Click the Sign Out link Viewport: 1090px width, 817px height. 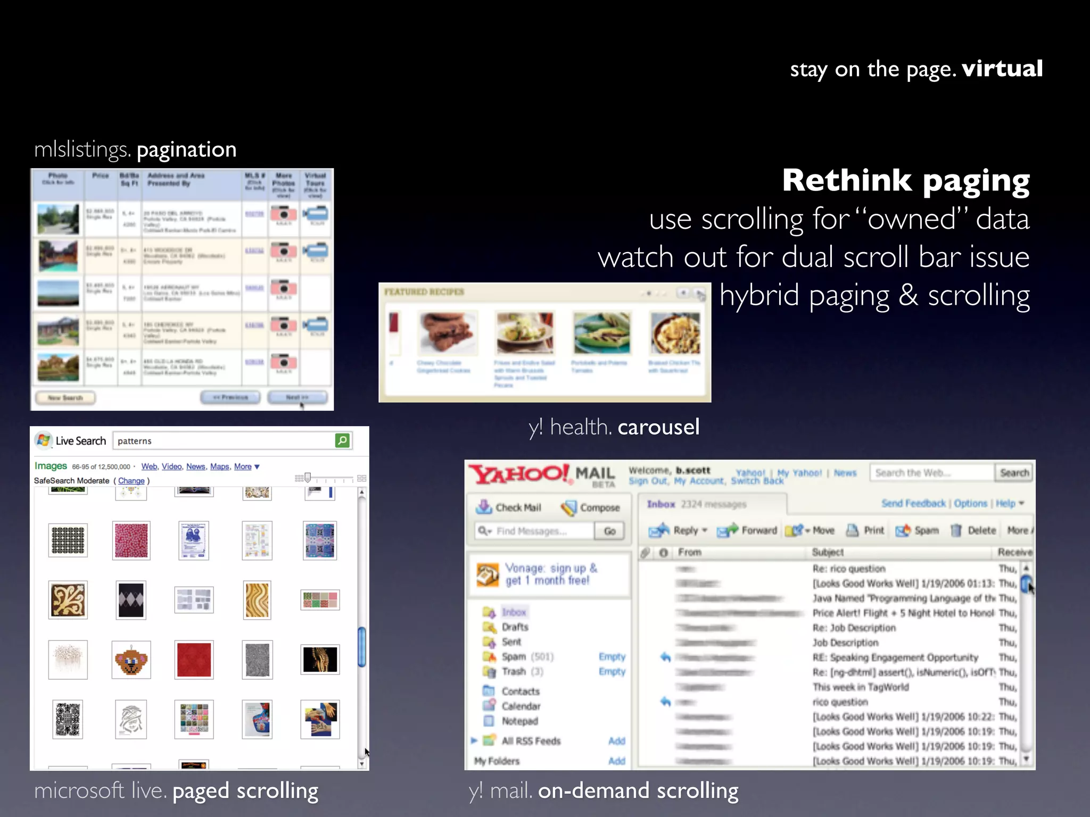pyautogui.click(x=648, y=481)
